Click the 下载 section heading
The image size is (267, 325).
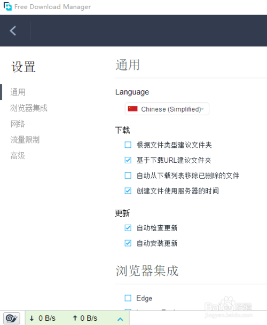(122, 130)
